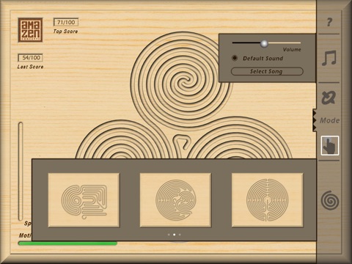352x264 pixels.
Task: Click the current middle page dot
Action: (x=175, y=235)
